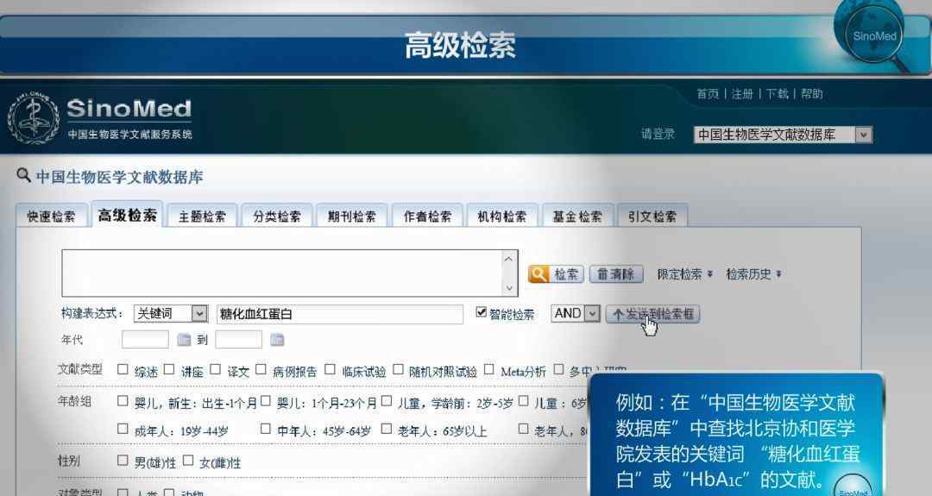Switch to 机构检索 tab
The image size is (932, 496).
[502, 217]
